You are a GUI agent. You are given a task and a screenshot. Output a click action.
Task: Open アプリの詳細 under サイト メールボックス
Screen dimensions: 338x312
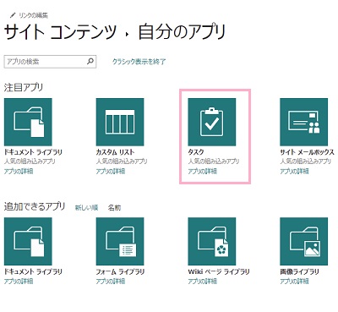[x=294, y=171]
